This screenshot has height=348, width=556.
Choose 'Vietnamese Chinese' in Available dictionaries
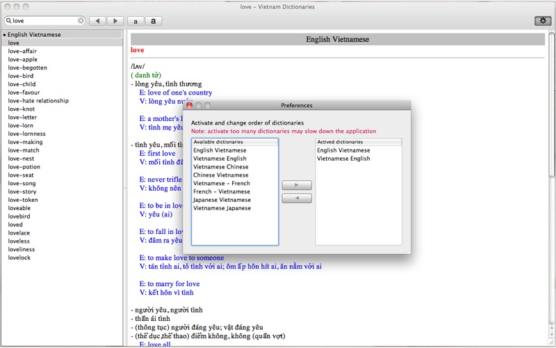220,166
